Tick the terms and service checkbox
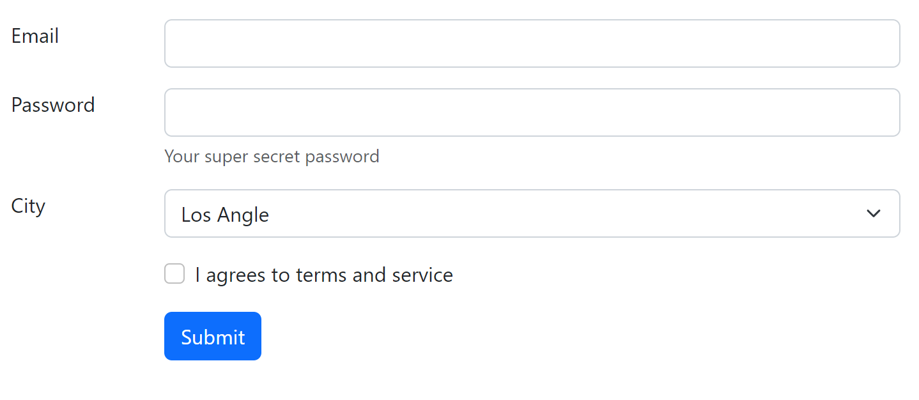919x400 pixels. click(x=174, y=274)
